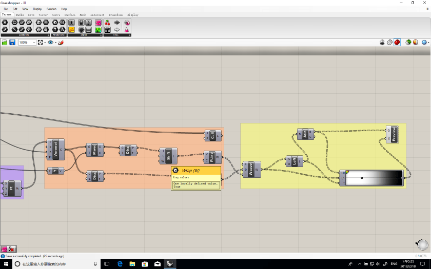This screenshot has height=269, width=431.
Task: Click the Zoom Extents icon
Action: click(41, 43)
